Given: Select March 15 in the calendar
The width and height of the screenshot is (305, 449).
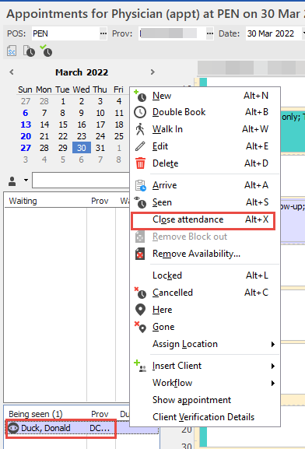Looking at the screenshot, I should (x=63, y=125).
